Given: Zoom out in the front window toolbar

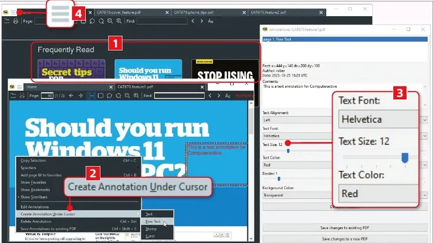Looking at the screenshot, I should [x=128, y=96].
